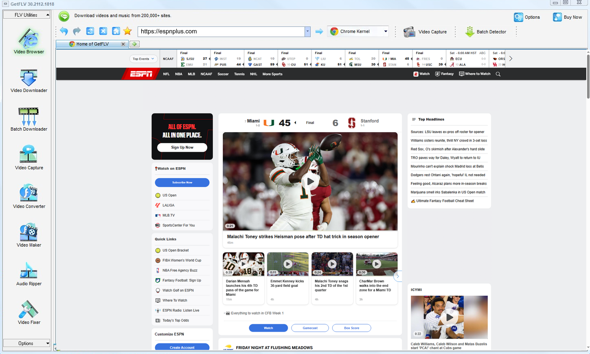Open the Audio Ripper tool
The height and width of the screenshot is (354, 590).
coord(29,274)
